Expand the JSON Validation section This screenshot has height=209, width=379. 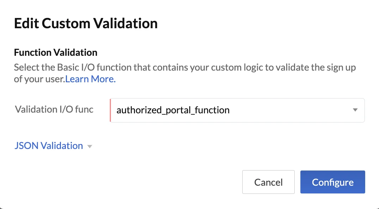(49, 146)
